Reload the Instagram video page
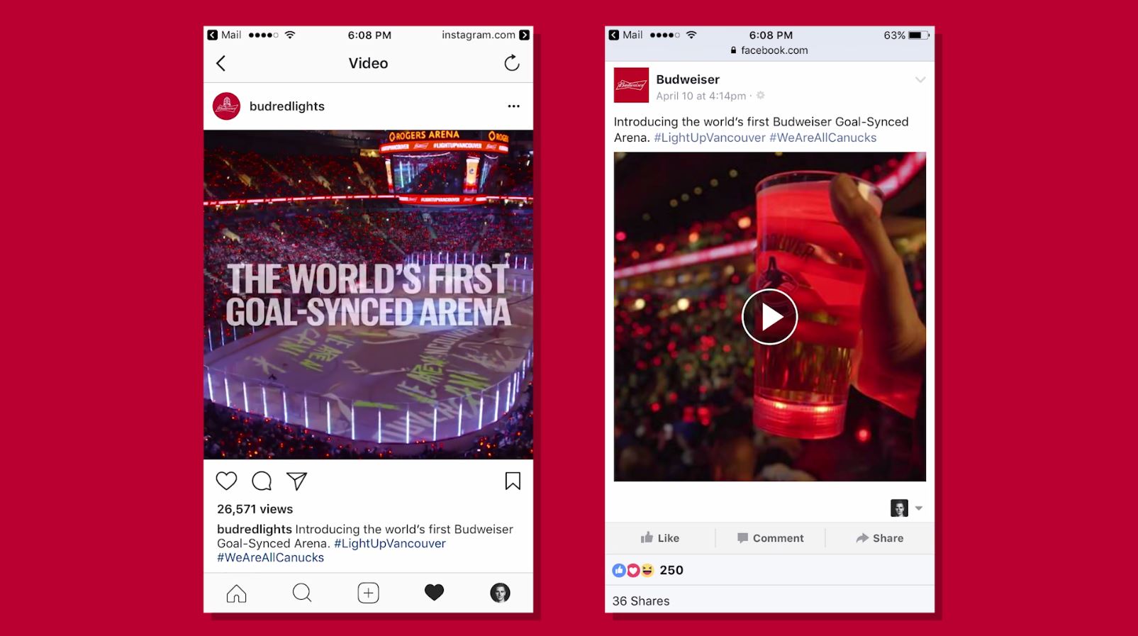The image size is (1138, 636). click(512, 63)
